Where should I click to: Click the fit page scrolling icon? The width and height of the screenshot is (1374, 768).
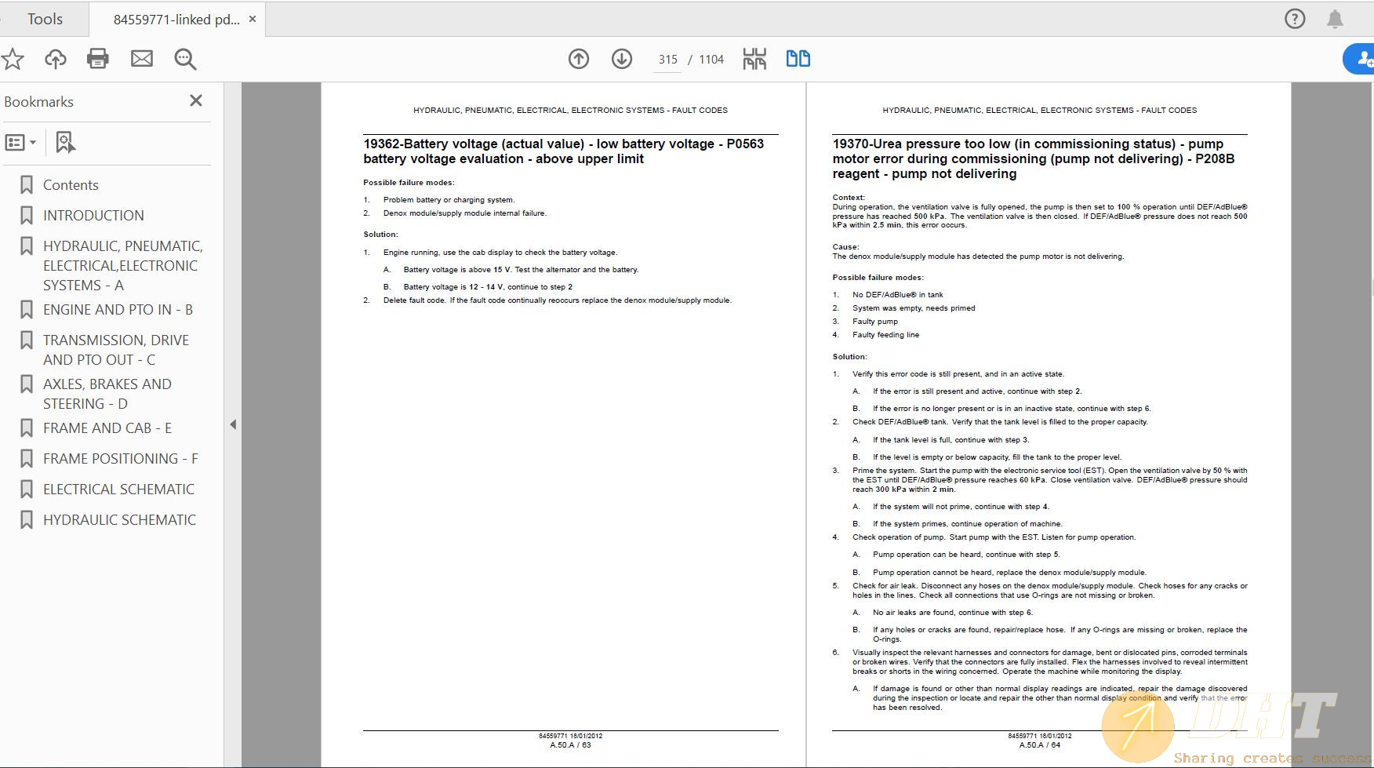(x=754, y=59)
